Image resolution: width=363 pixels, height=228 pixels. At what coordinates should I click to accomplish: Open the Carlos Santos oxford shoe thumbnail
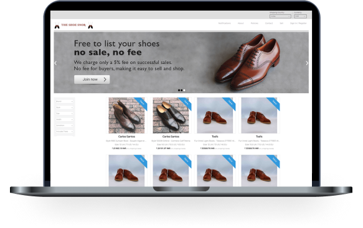point(171,116)
